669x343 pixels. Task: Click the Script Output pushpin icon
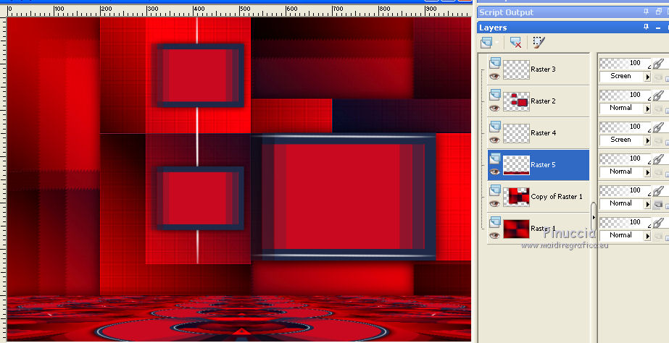646,12
